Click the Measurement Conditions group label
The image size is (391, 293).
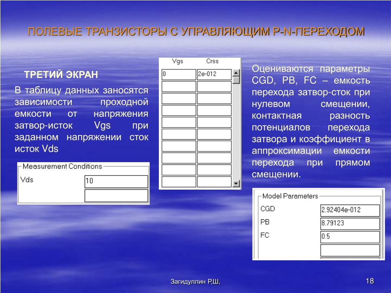pos(62,166)
